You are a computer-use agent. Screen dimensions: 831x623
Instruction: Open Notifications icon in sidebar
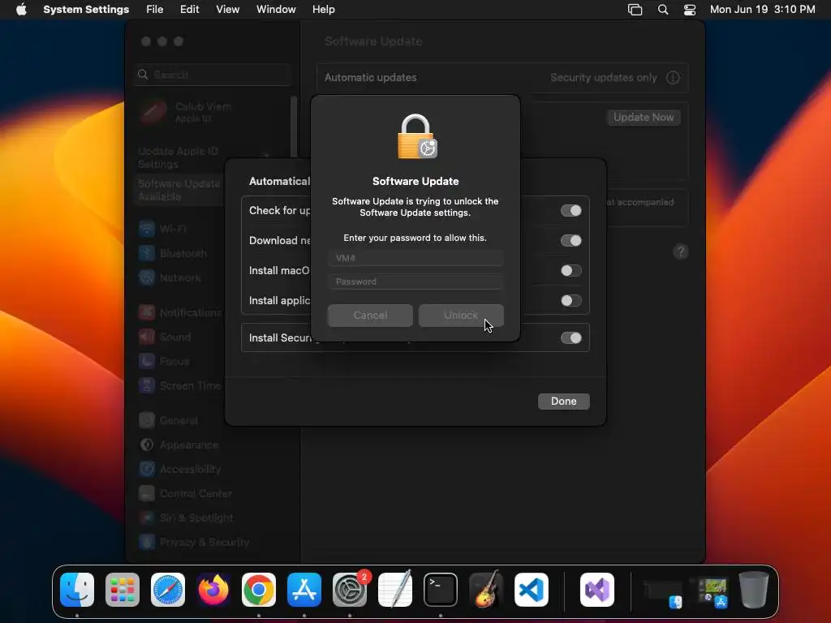coord(147,312)
